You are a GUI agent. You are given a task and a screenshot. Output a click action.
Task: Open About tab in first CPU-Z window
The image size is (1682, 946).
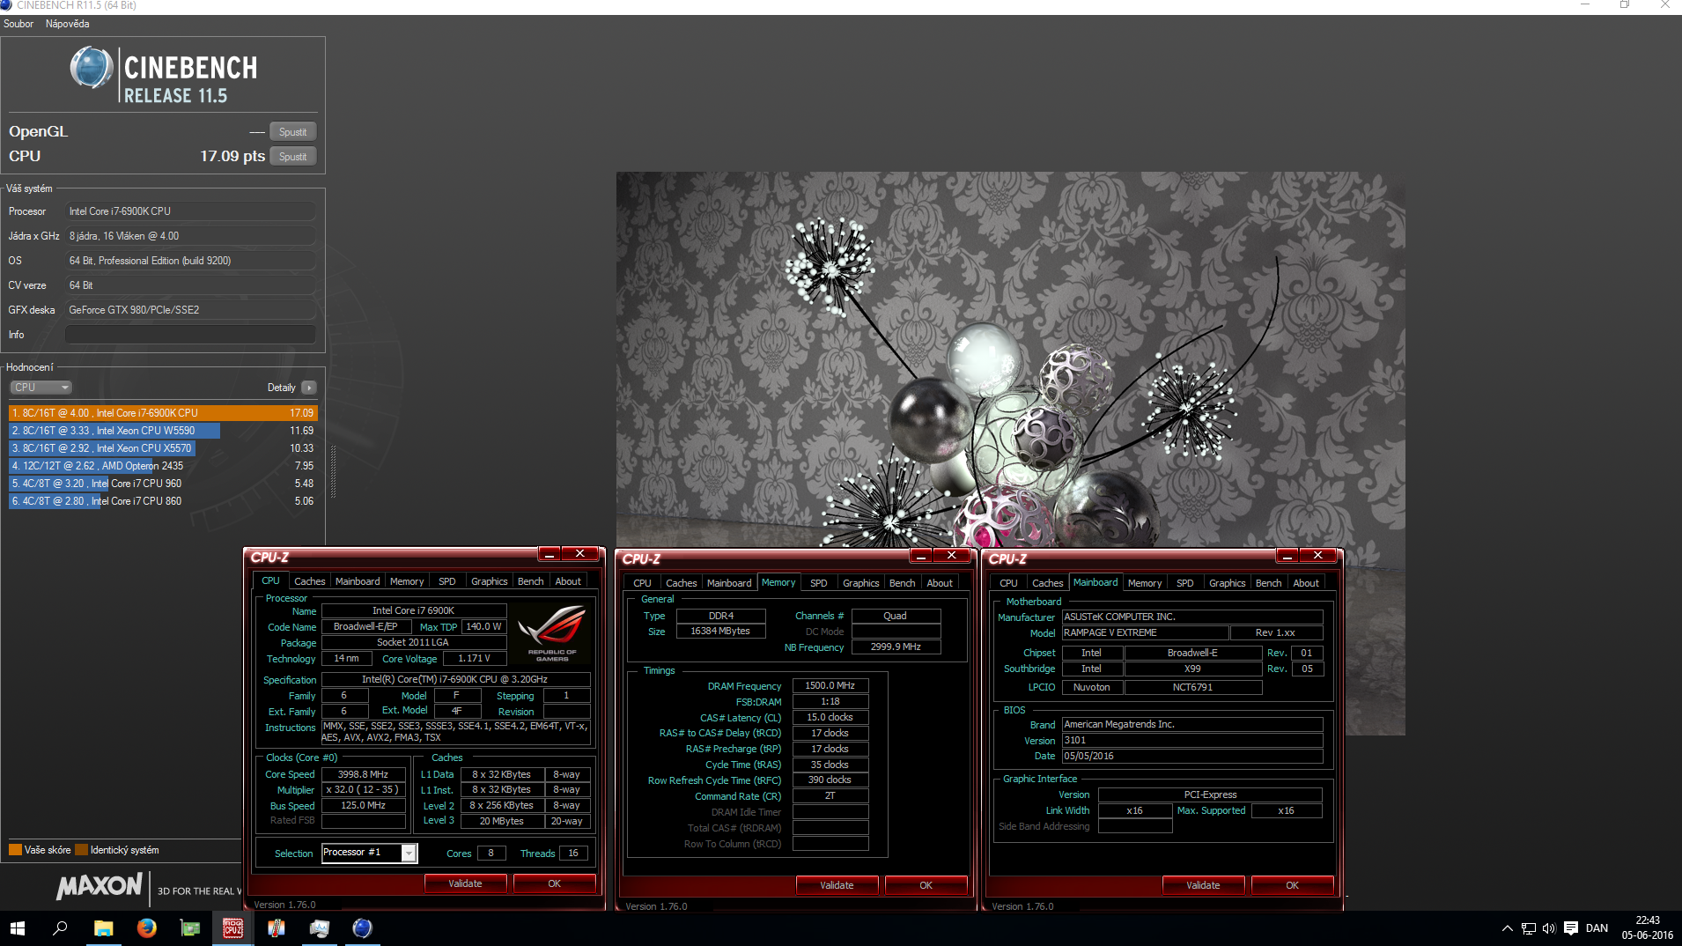tap(568, 581)
